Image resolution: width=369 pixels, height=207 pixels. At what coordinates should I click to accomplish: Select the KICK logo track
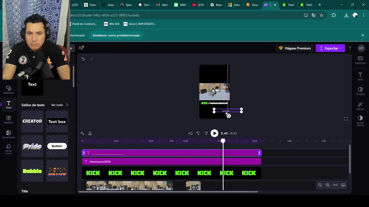point(172,173)
